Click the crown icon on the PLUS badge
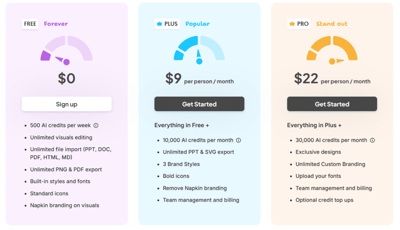 click(x=160, y=24)
